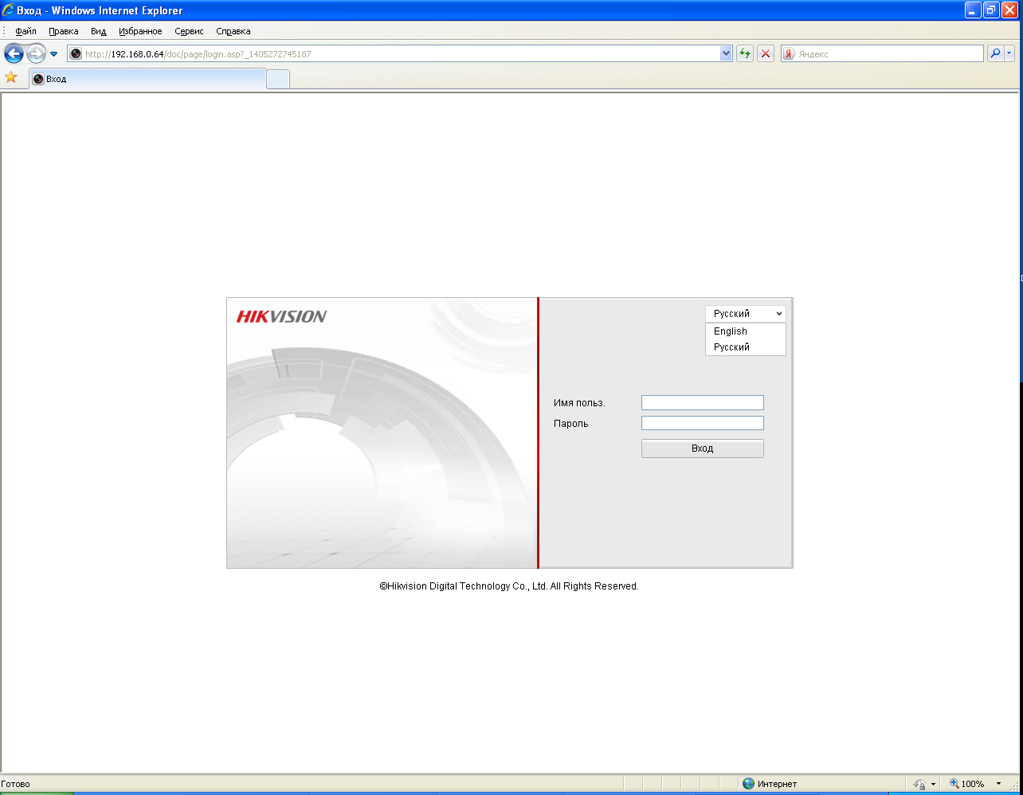Viewport: 1023px width, 795px height.
Task: Refresh the page with green arrows icon
Action: click(745, 53)
